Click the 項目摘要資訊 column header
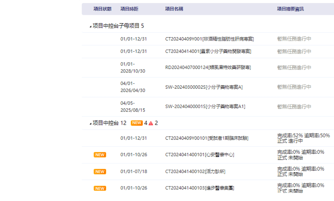The image size is (334, 201). (x=290, y=9)
